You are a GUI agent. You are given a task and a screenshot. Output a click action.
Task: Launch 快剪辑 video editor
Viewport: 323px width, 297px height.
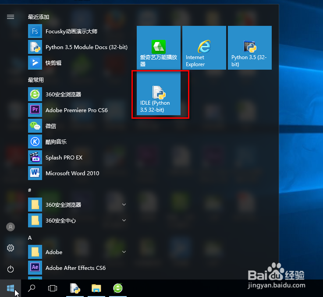(x=78, y=63)
